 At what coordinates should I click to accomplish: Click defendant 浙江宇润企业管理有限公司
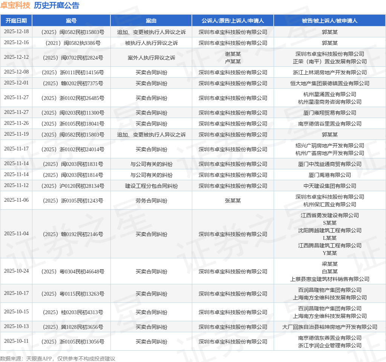(329, 346)
